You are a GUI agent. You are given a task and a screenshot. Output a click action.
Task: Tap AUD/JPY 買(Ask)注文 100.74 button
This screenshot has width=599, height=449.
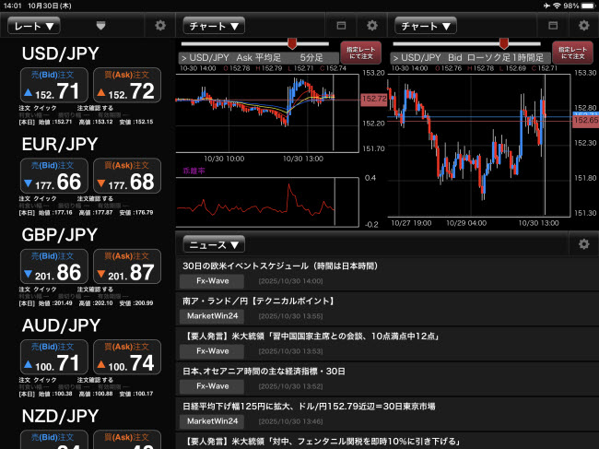127,357
